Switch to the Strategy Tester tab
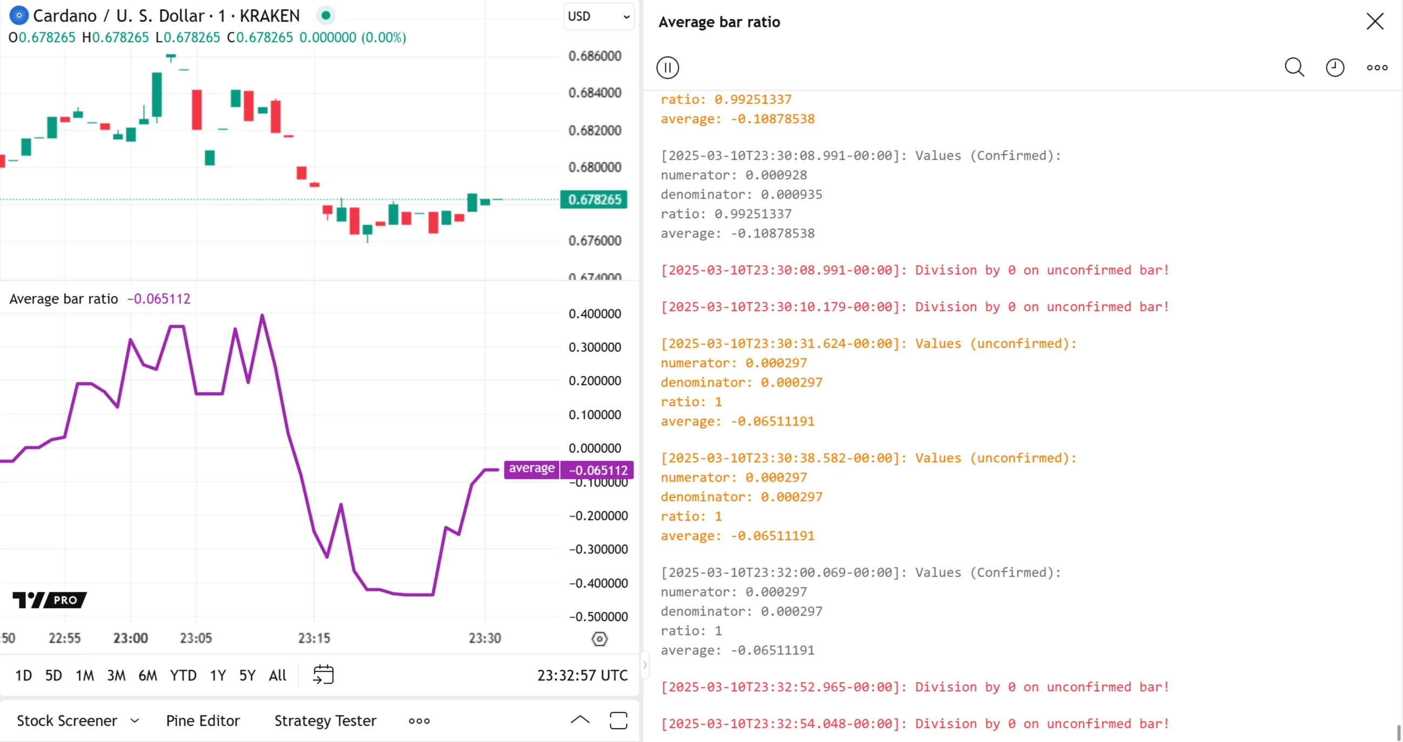The image size is (1403, 742). point(325,721)
